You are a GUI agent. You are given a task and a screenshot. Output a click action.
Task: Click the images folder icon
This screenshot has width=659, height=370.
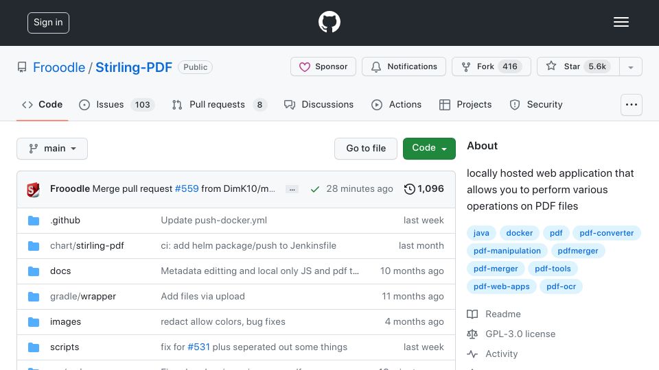(x=34, y=322)
